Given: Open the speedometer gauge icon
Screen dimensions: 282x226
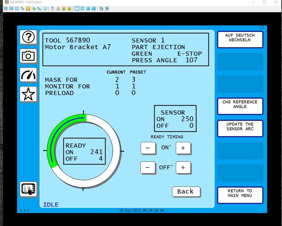Looking at the screenshot, I should (28, 75).
